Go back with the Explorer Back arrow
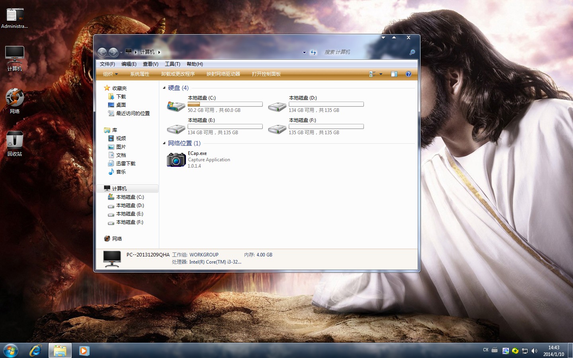The width and height of the screenshot is (573, 358). (102, 52)
